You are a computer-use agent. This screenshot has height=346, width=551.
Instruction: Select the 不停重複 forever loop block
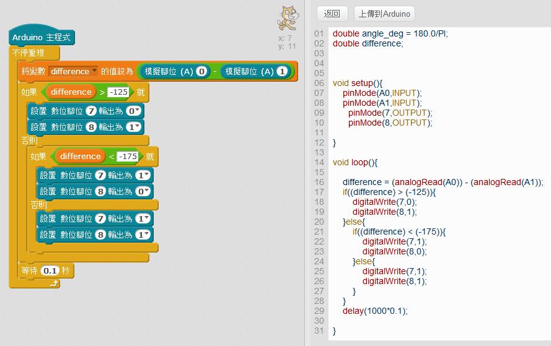(29, 53)
